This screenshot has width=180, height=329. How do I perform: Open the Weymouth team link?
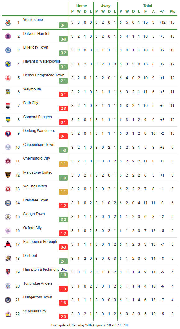click(x=32, y=89)
